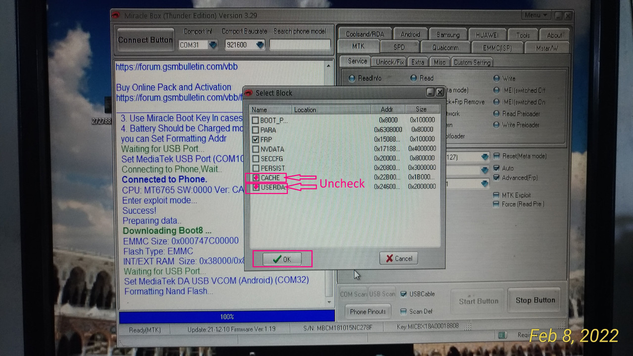This screenshot has width=633, height=356.
Task: Click the COM Scan button
Action: pos(353,294)
